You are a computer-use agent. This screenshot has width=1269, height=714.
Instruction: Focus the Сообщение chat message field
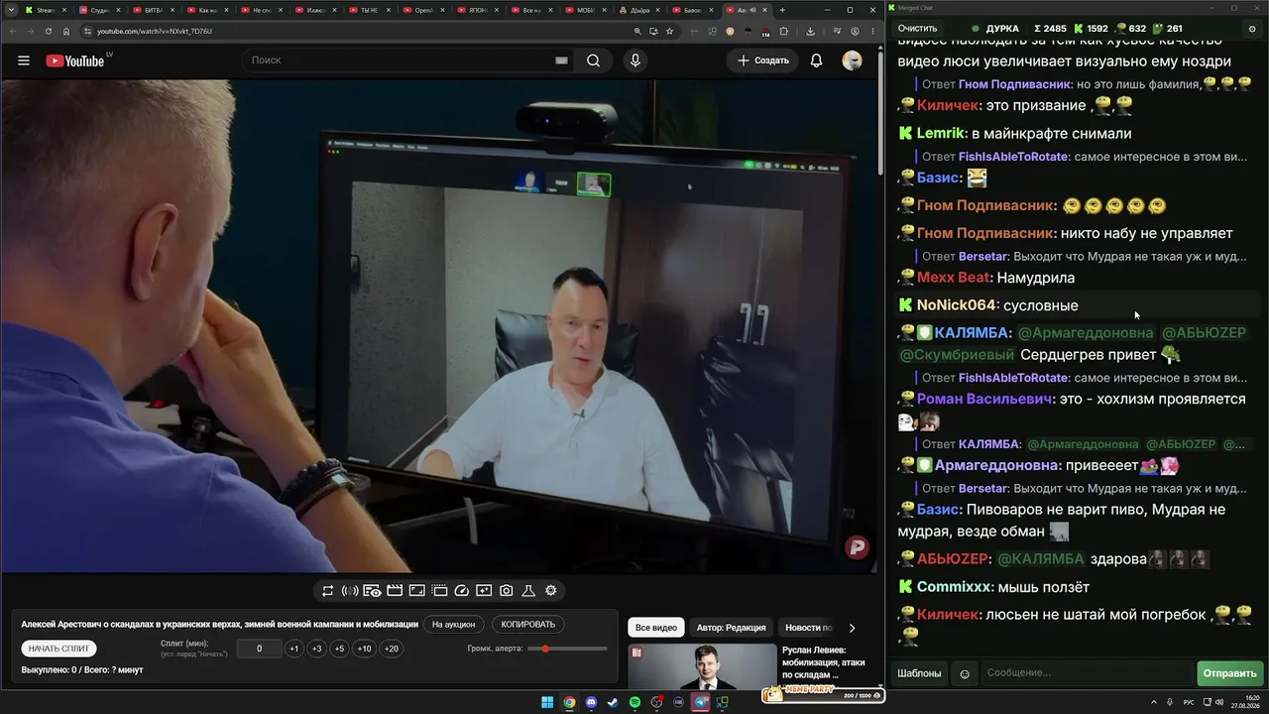(x=1088, y=673)
